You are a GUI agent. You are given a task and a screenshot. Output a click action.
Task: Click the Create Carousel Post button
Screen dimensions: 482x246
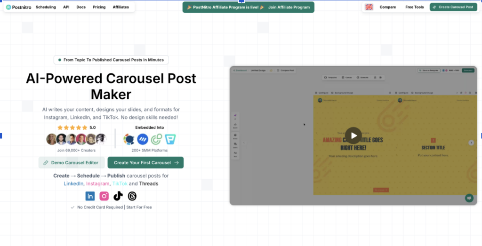(x=453, y=7)
